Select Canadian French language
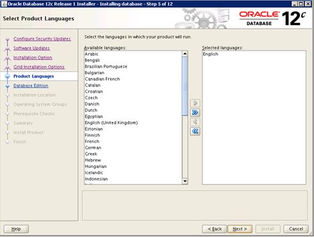This screenshot has height=237, width=314. pos(133,79)
